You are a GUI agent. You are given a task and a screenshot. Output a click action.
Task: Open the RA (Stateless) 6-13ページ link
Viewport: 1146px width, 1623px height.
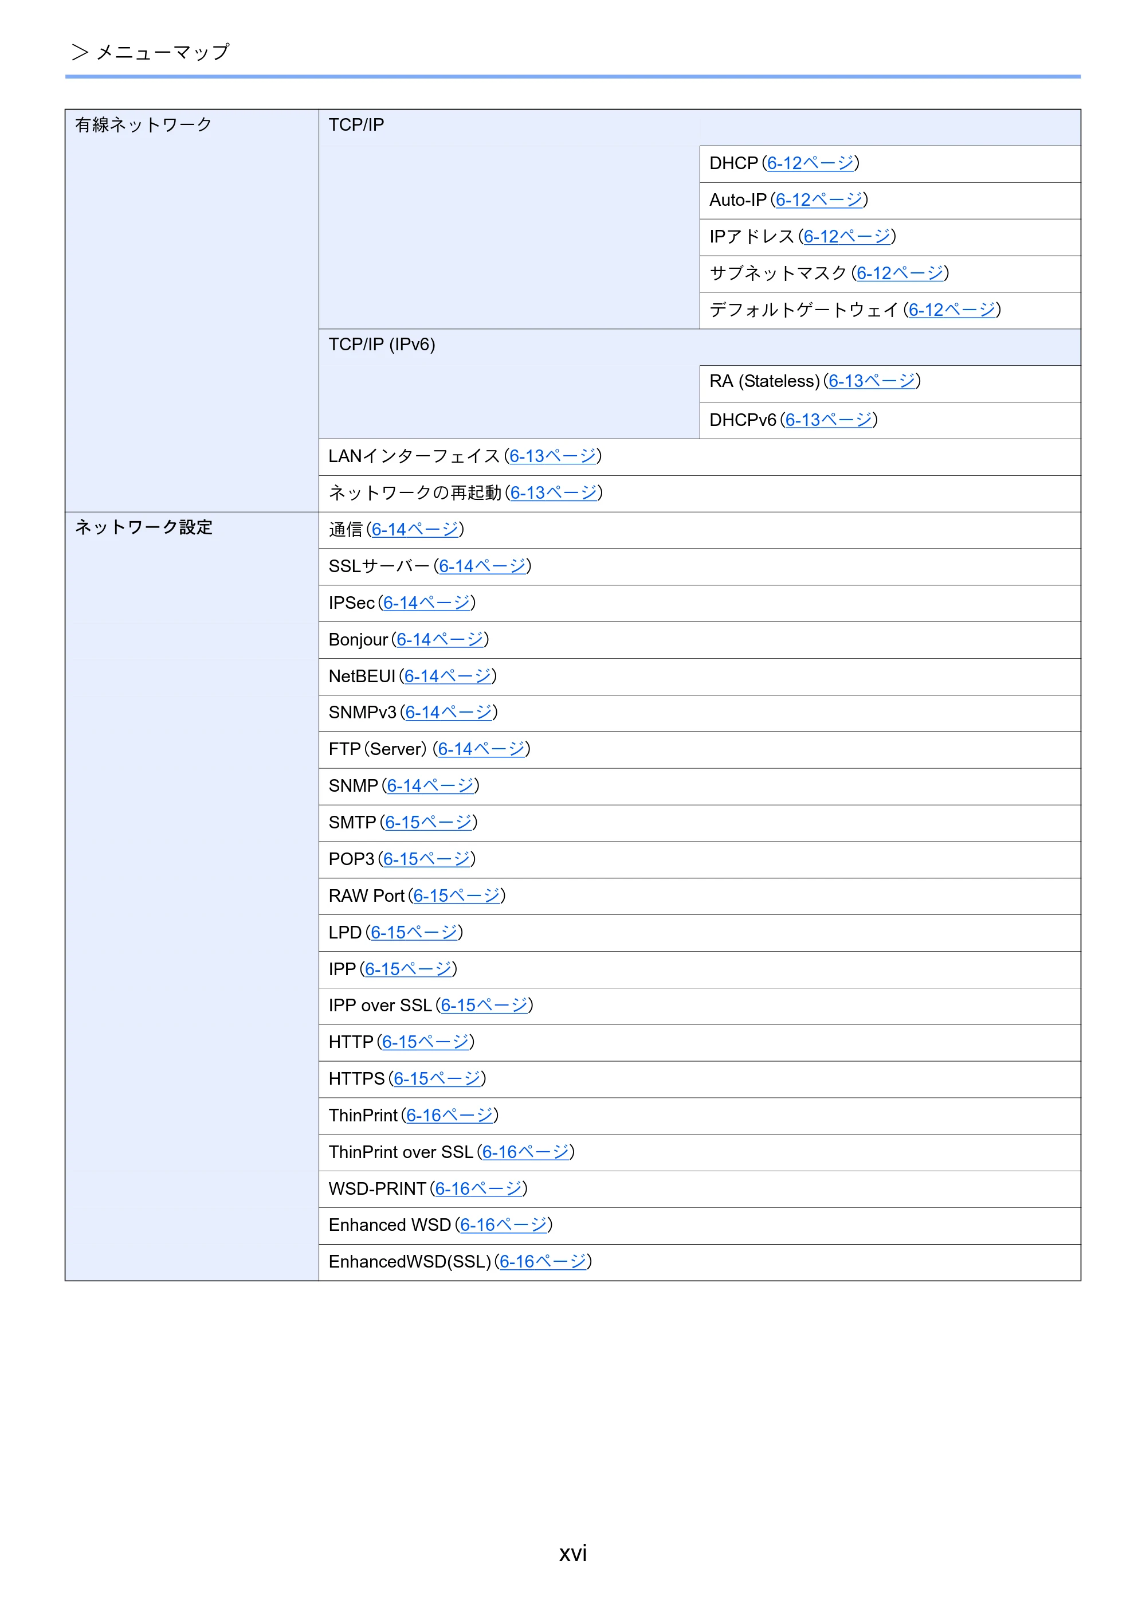tap(872, 382)
